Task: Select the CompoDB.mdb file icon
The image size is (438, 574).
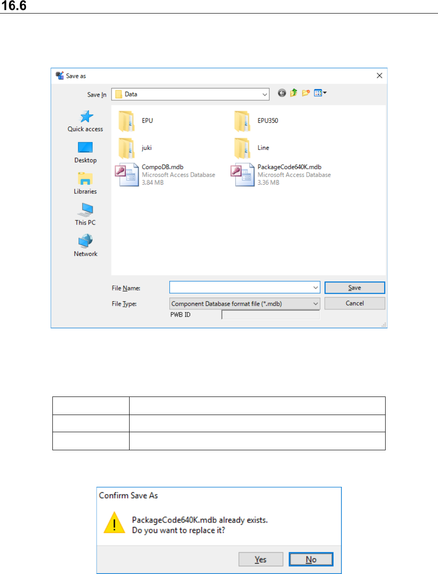Action: click(x=127, y=175)
